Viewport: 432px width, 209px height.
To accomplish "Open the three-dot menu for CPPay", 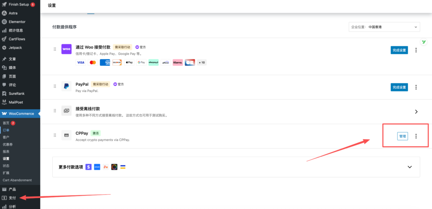I will (416, 136).
